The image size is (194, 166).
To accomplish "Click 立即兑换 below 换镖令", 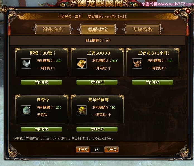I will pos(42,129).
